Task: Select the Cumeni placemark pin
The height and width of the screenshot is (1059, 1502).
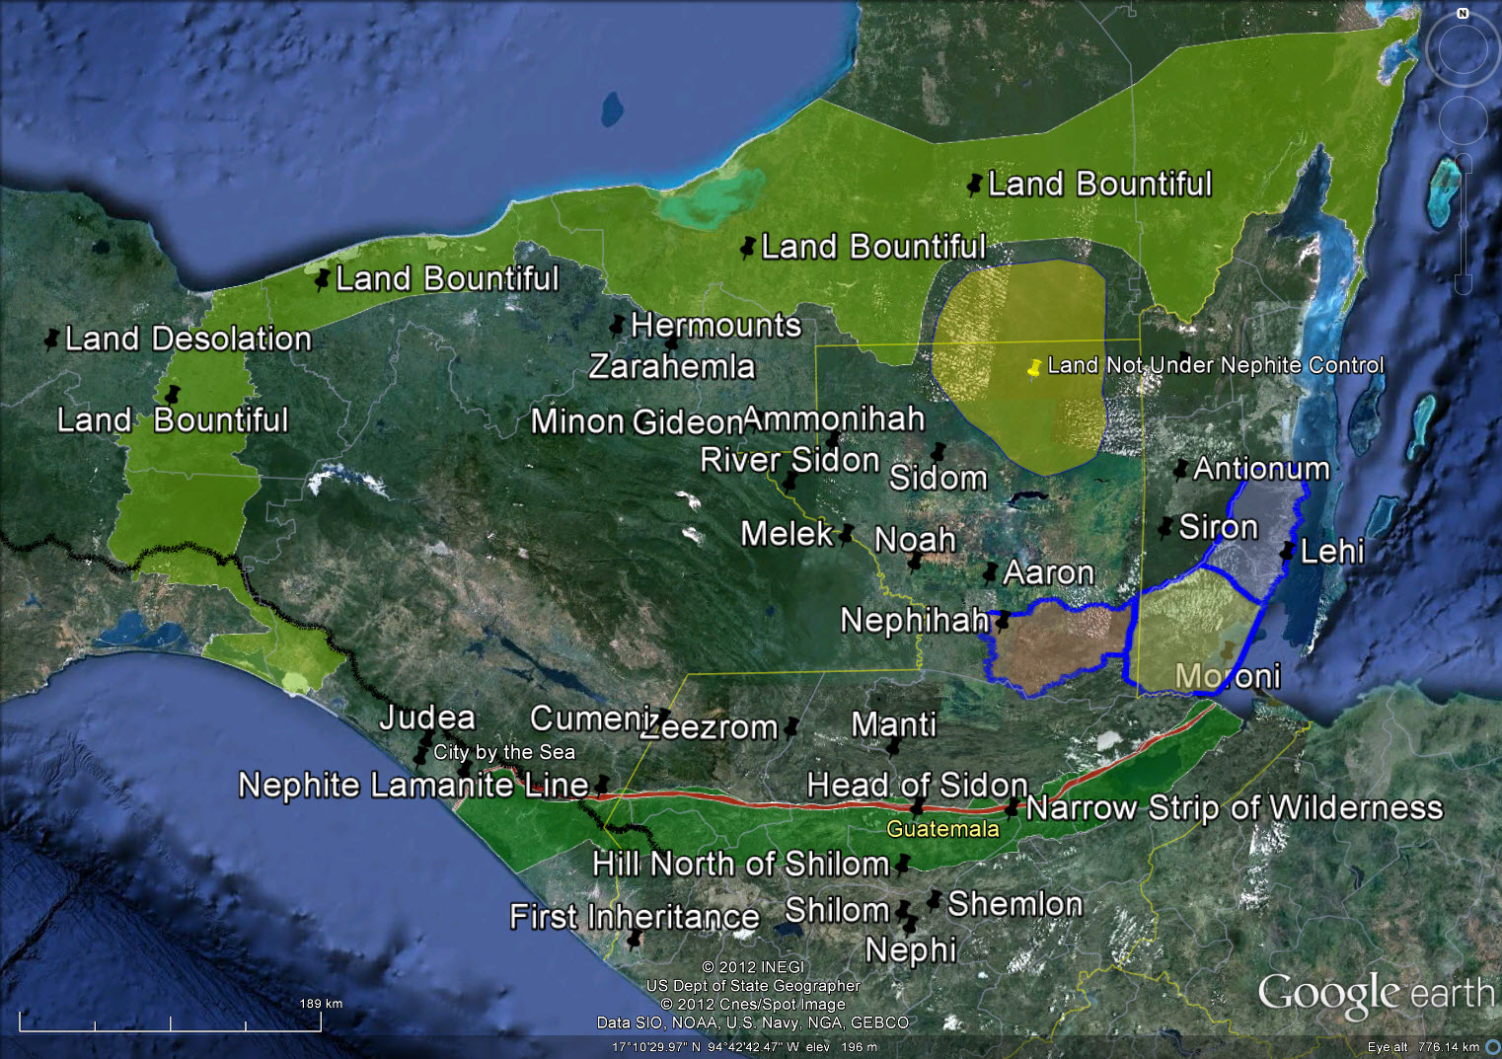Action: tap(664, 716)
